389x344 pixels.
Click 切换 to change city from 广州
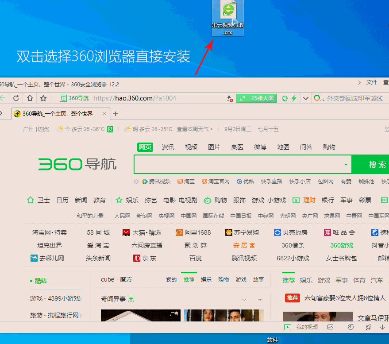point(42,129)
